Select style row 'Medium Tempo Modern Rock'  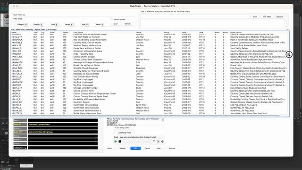(x=149, y=45)
